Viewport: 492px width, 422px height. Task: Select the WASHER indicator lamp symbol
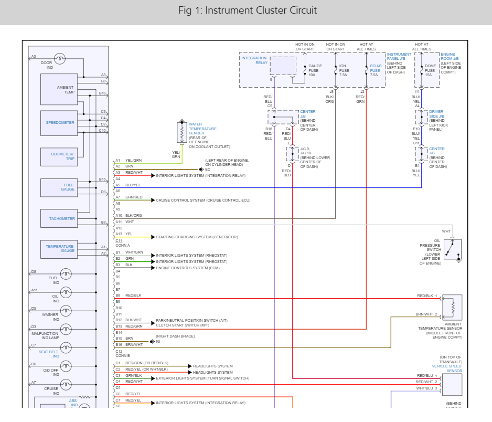pos(66,310)
